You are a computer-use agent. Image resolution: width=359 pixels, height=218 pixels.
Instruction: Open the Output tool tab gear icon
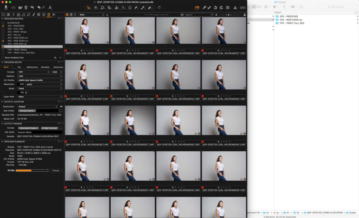49,15
